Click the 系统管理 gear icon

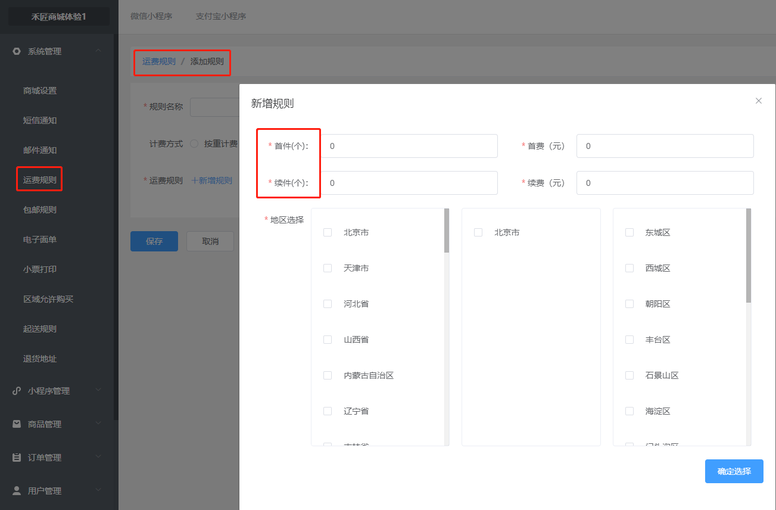(x=17, y=51)
